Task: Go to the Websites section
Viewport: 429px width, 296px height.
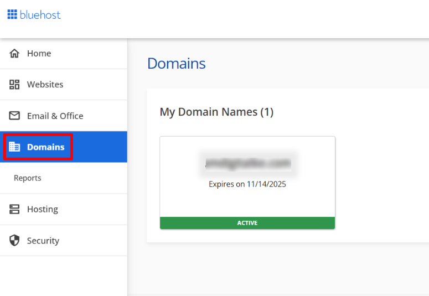Action: coord(64,85)
